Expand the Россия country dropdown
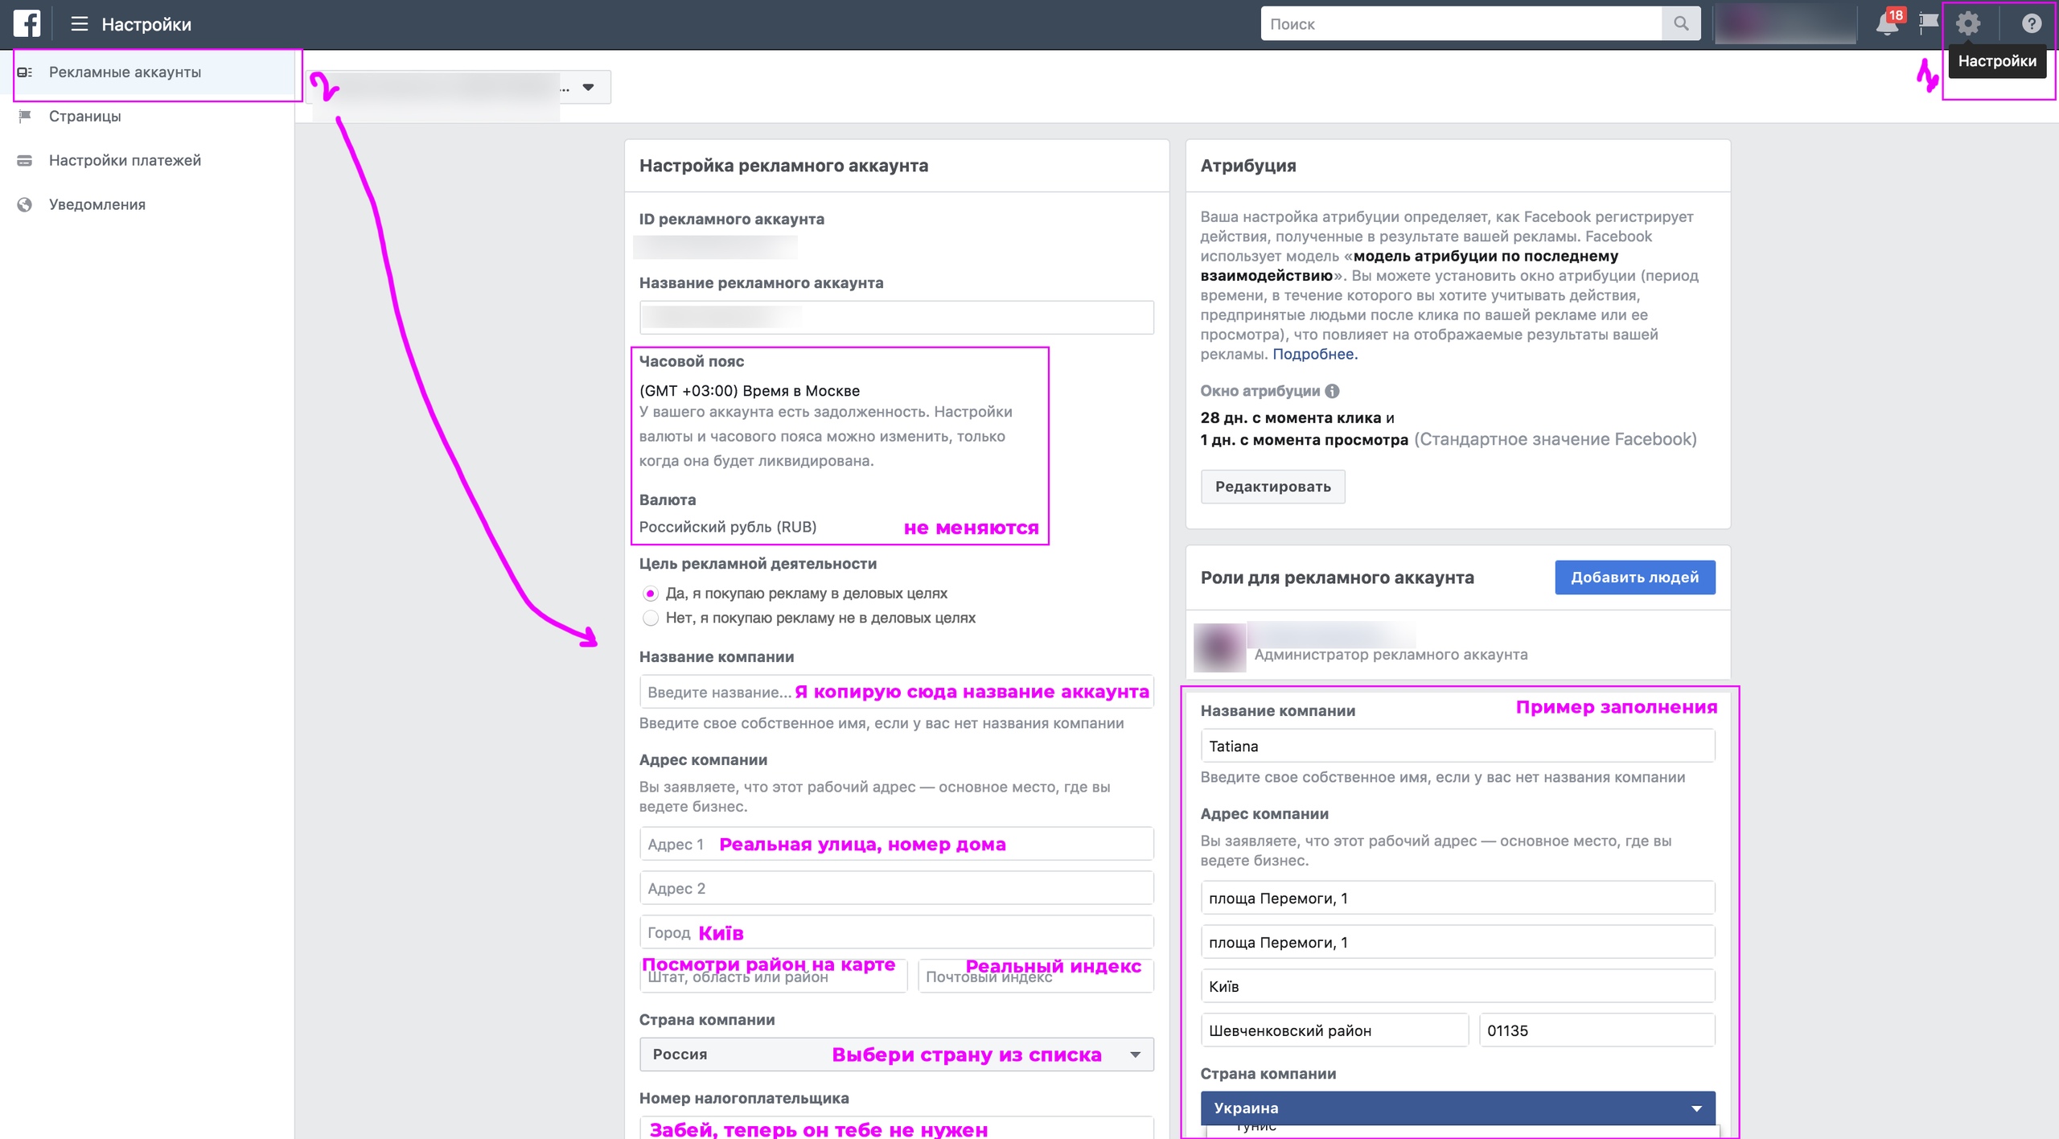This screenshot has width=2059, height=1139. tap(896, 1054)
